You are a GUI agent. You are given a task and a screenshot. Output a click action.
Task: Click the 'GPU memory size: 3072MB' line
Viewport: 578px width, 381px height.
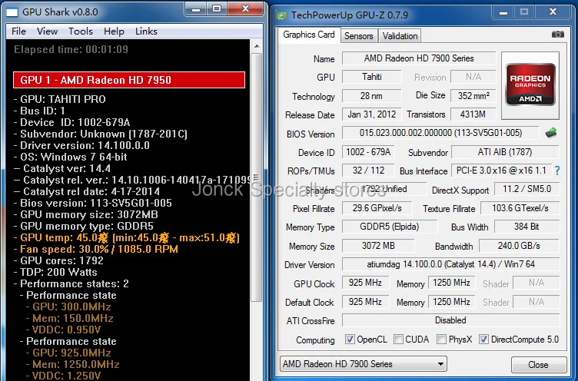[86, 214]
